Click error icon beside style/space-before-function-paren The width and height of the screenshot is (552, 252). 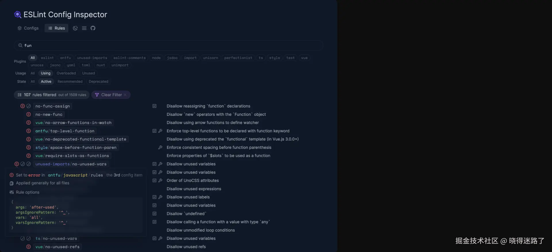click(x=28, y=147)
